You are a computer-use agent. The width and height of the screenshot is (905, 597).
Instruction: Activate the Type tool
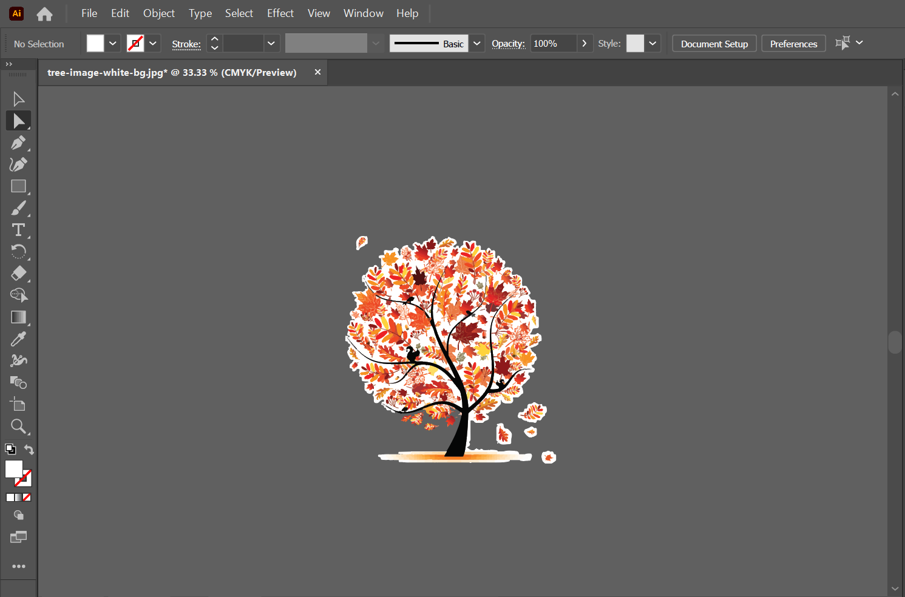(x=18, y=230)
